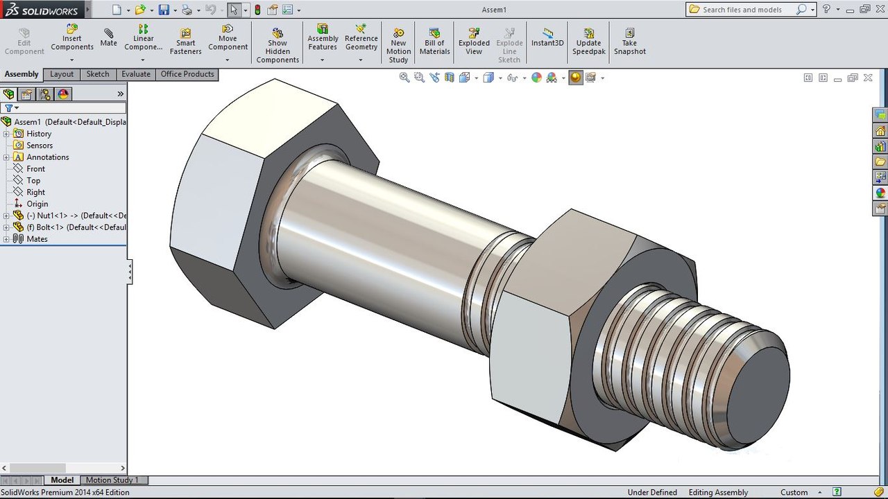Open the Options icon in quick toolbar

(287, 10)
